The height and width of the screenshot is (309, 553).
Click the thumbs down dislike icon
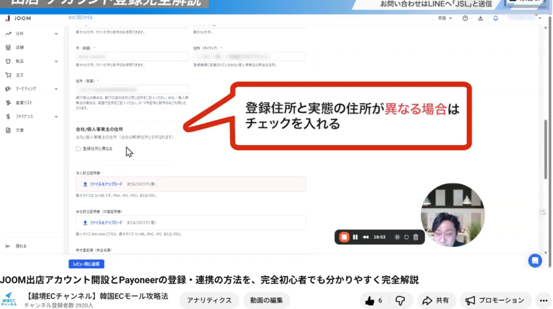pyautogui.click(x=400, y=300)
